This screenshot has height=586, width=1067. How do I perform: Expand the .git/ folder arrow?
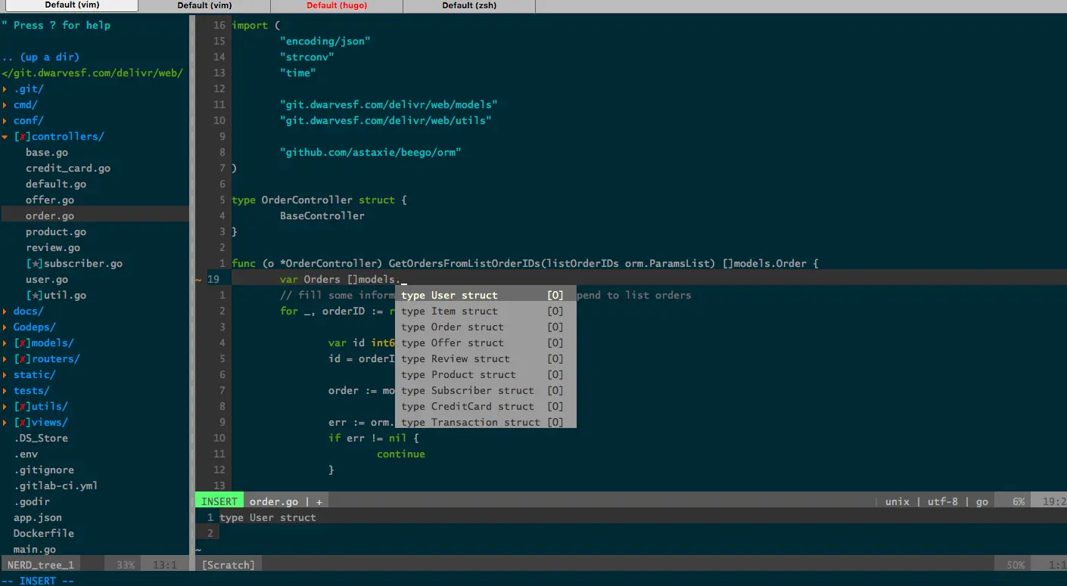click(x=5, y=89)
